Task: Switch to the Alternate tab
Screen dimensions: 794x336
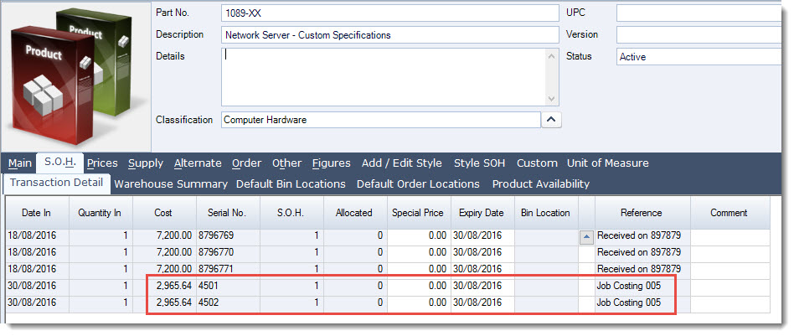Action: click(198, 163)
